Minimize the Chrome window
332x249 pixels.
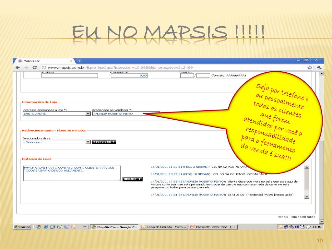(299, 60)
